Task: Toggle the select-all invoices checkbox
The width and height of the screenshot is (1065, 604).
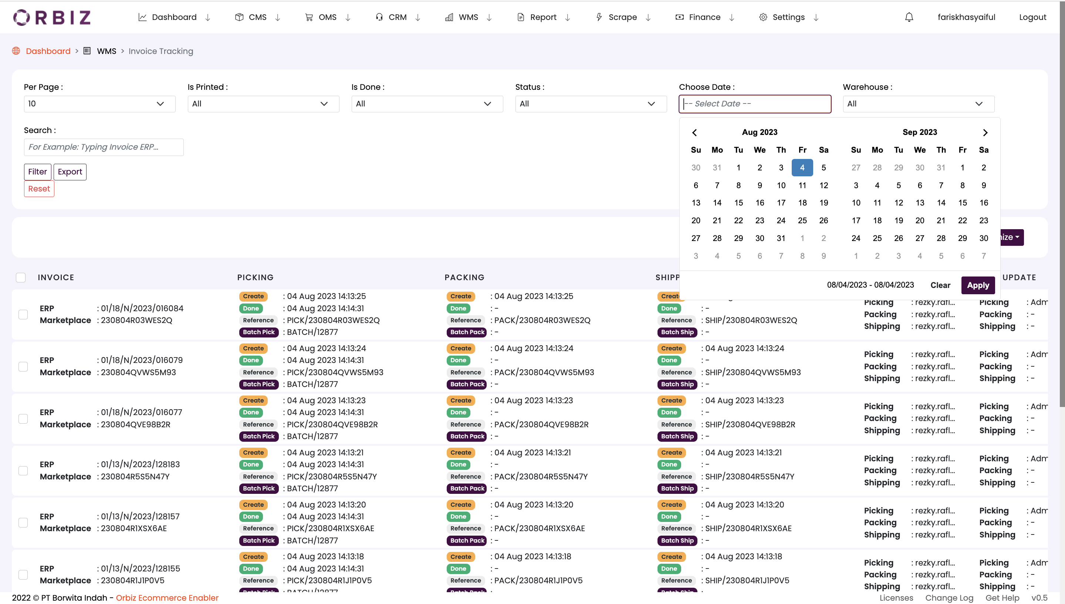Action: pyautogui.click(x=21, y=278)
